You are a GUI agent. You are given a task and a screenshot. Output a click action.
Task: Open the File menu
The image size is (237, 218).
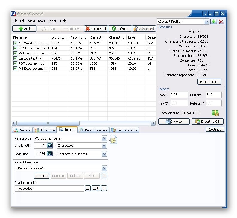click(x=15, y=21)
